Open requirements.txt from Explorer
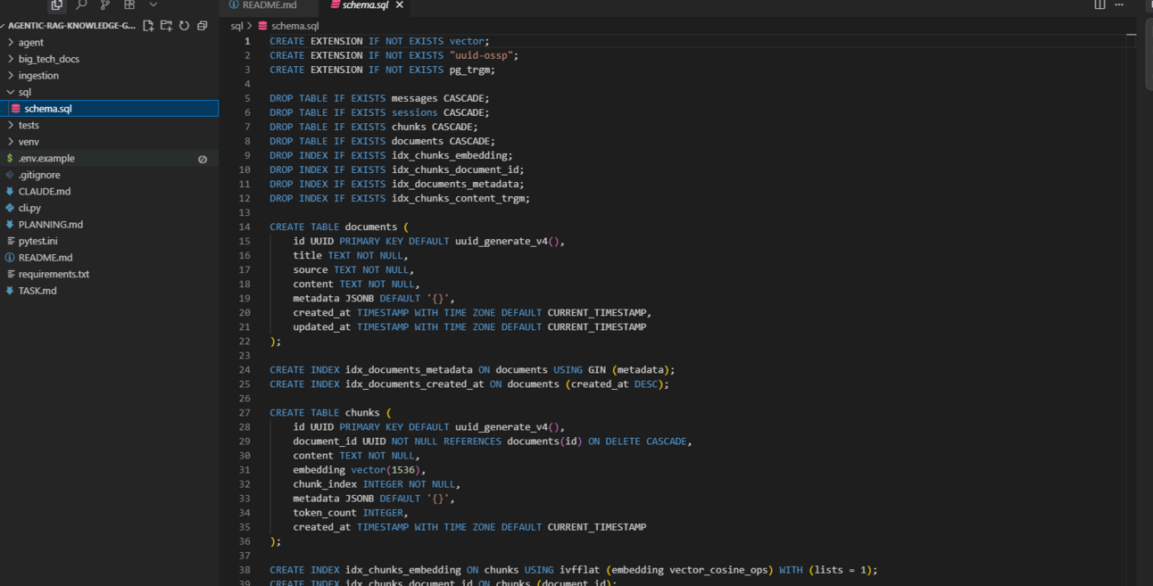 (109, 274)
